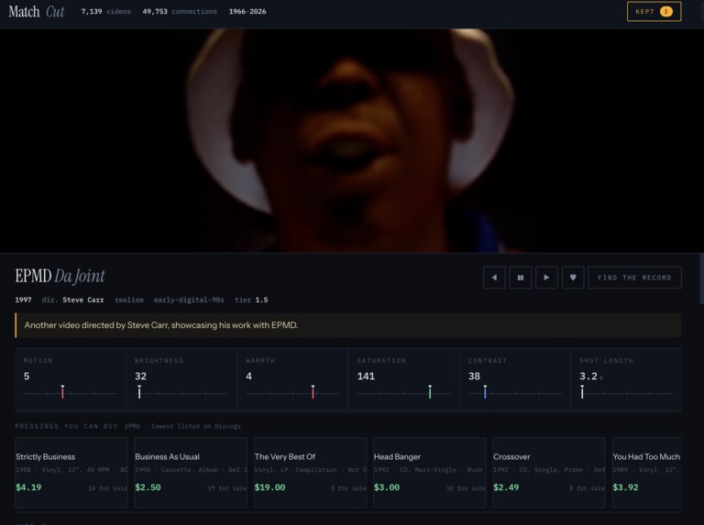Click the '$3.00' price
This screenshot has width=704, height=525.
pyautogui.click(x=387, y=487)
